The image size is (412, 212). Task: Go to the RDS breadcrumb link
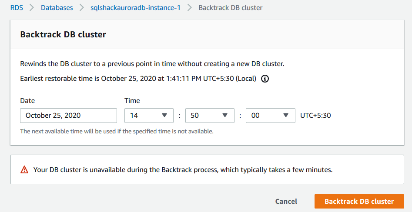point(17,8)
